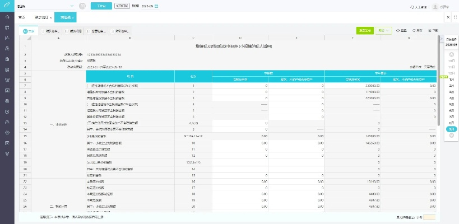Click the round document icon beside company dropdown
Screen dimensions: 459x224
(82, 6)
